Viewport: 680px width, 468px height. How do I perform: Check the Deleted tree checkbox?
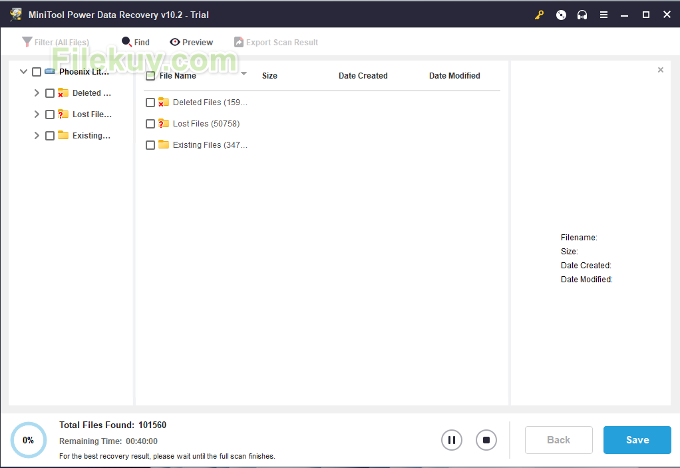click(x=50, y=93)
